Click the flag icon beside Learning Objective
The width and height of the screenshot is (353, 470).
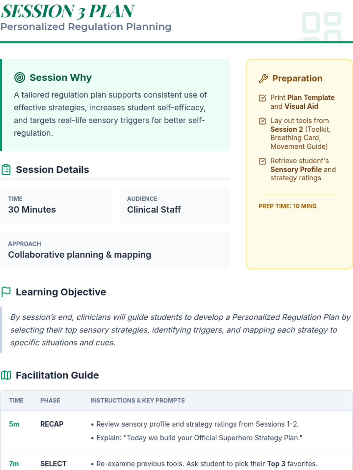(6, 292)
